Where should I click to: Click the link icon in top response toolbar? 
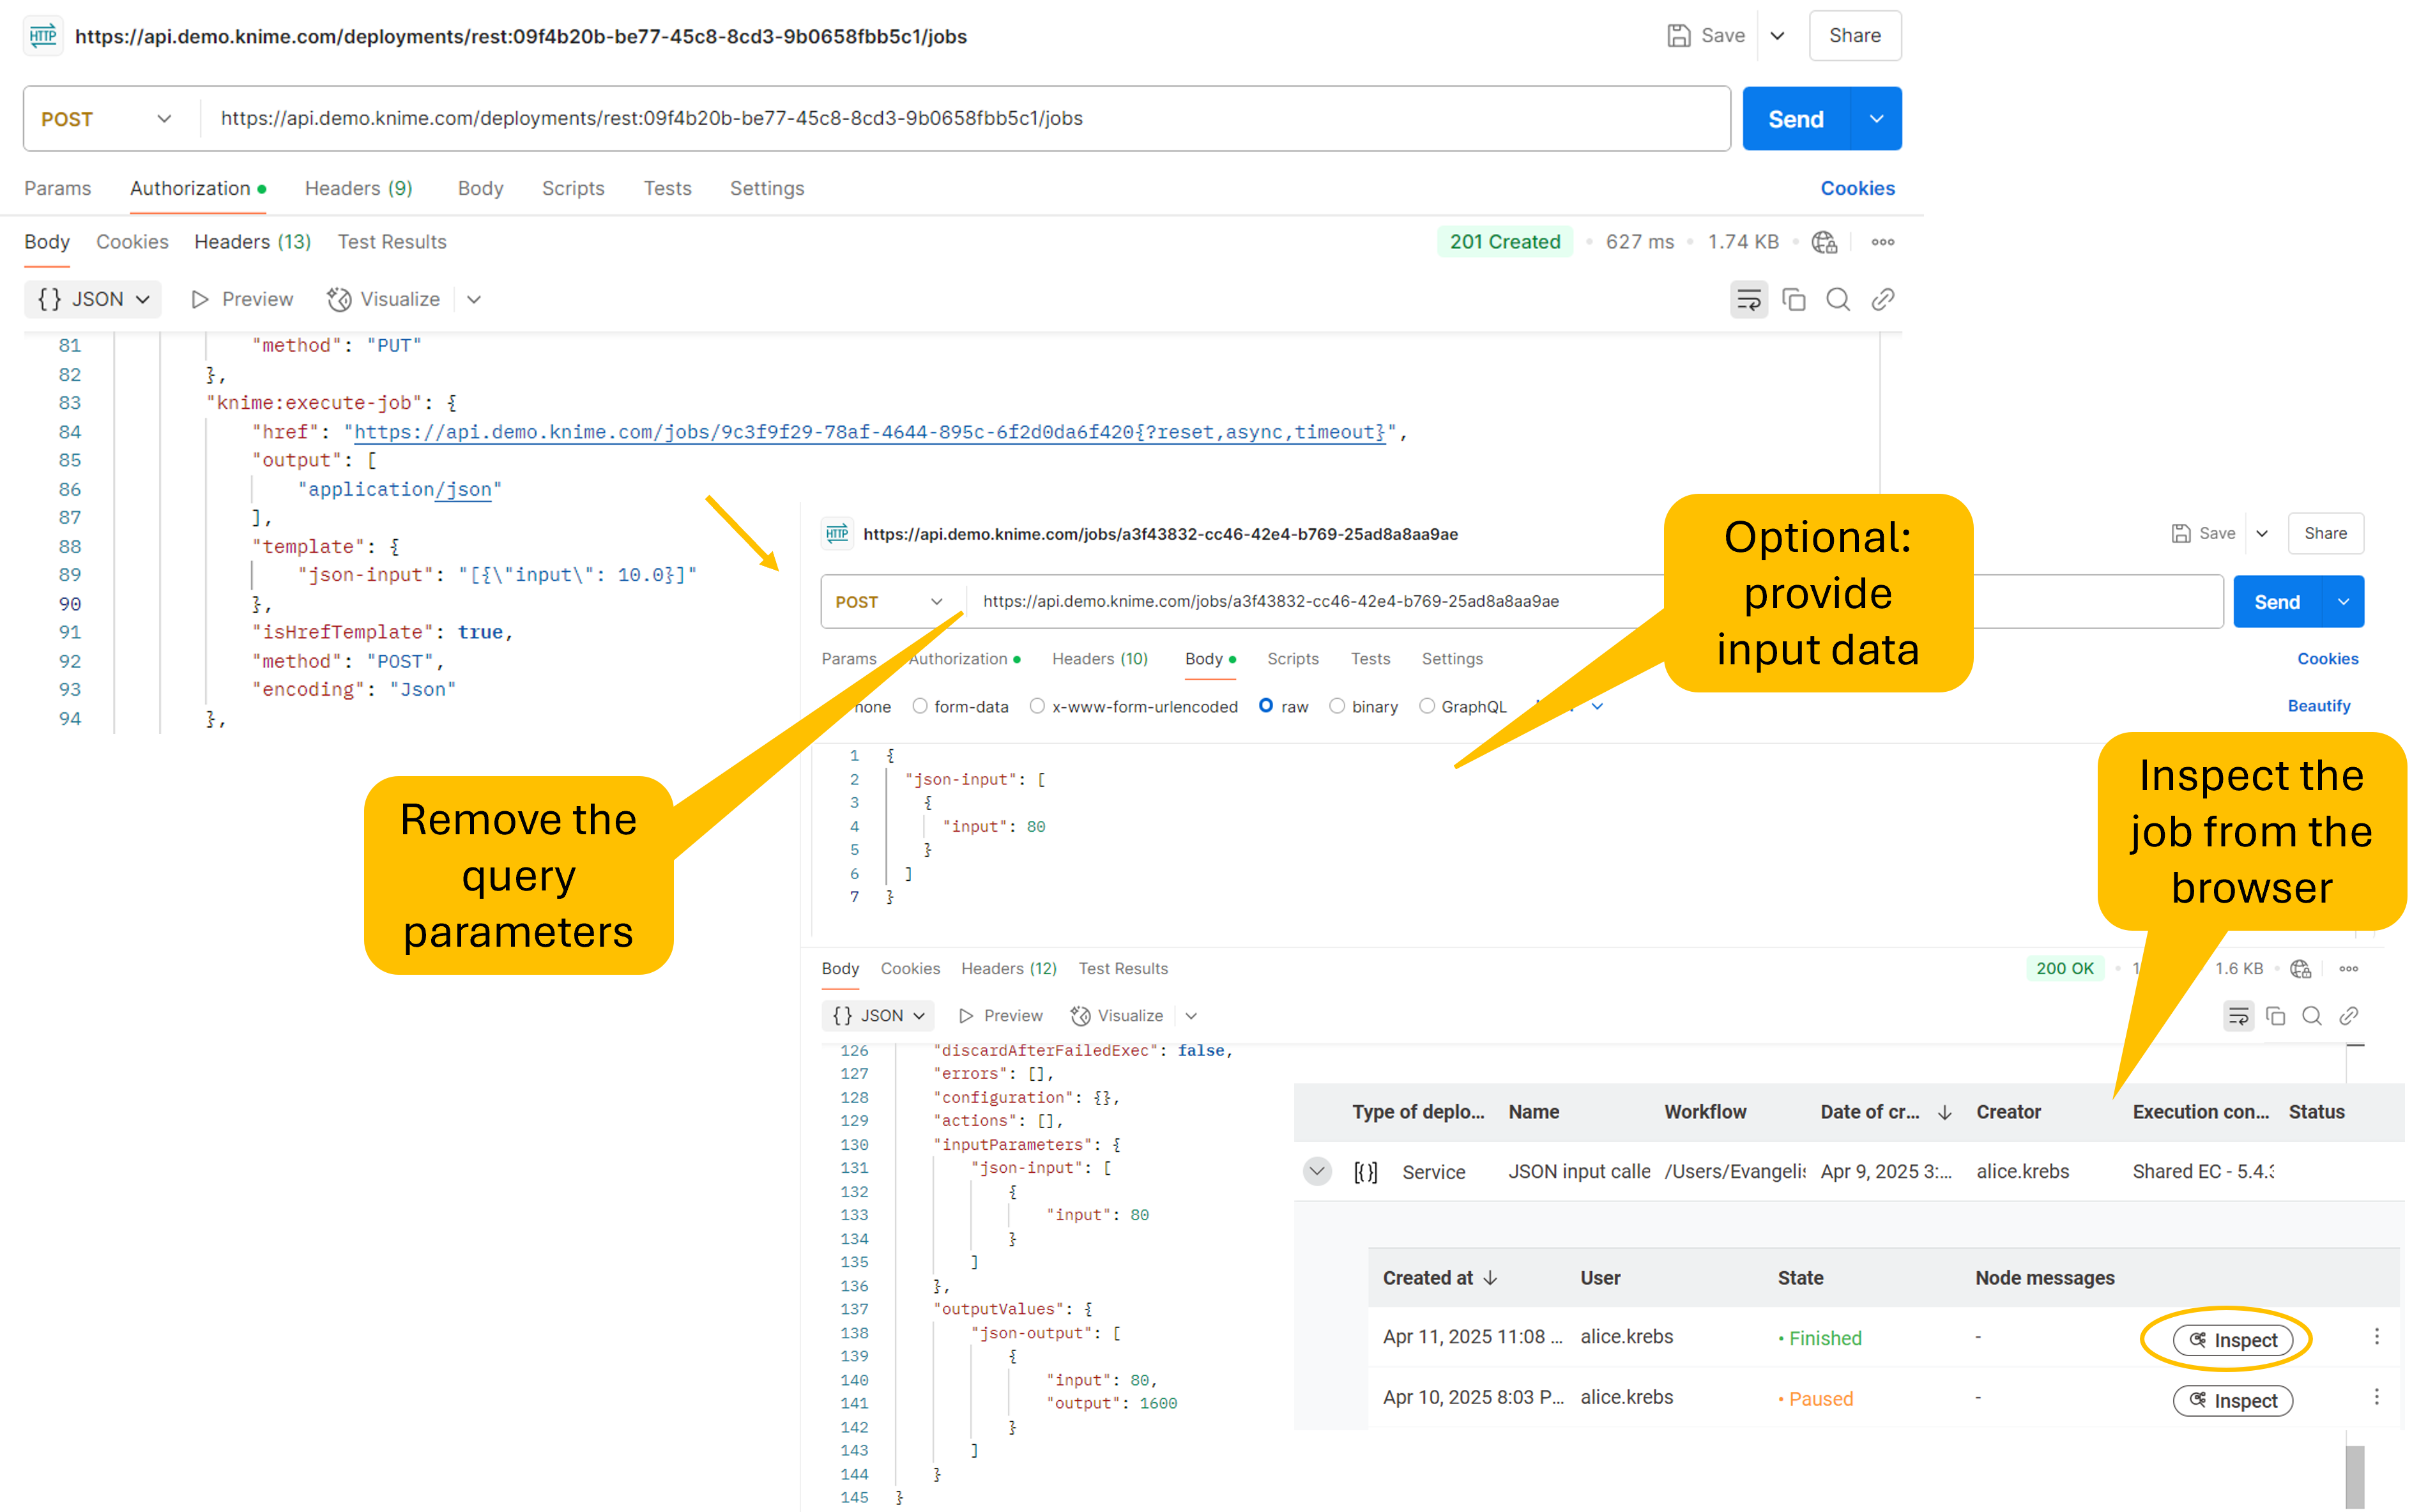pyautogui.click(x=1883, y=299)
